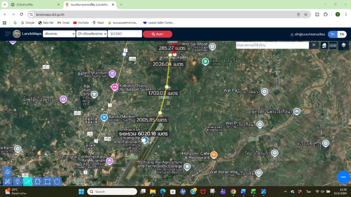
Task: Open the grid view icon
Action: click(333, 45)
